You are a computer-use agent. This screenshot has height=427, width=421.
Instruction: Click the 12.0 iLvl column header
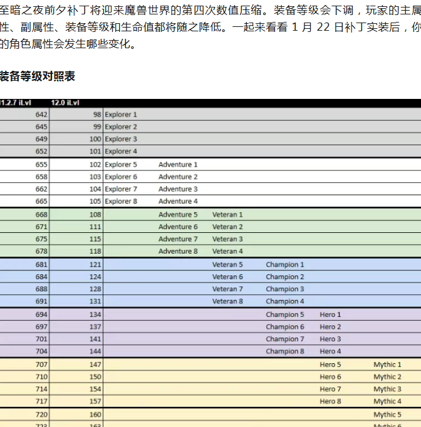[66, 103]
